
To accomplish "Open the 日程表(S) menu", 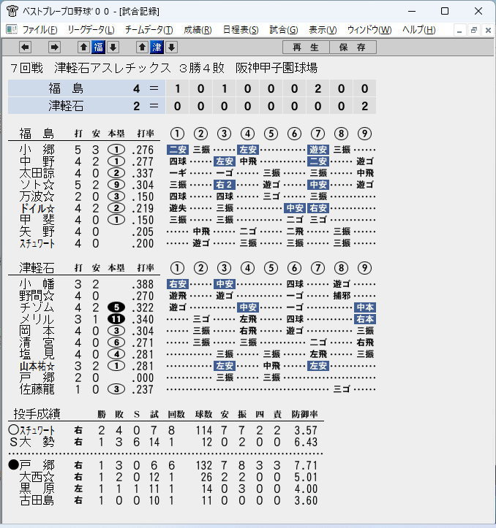I will pyautogui.click(x=241, y=30).
